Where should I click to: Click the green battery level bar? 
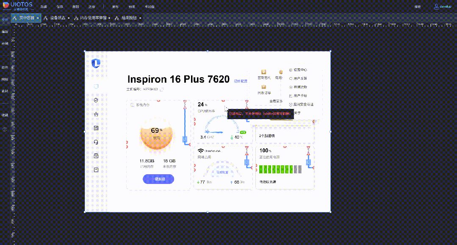[x=280, y=169]
